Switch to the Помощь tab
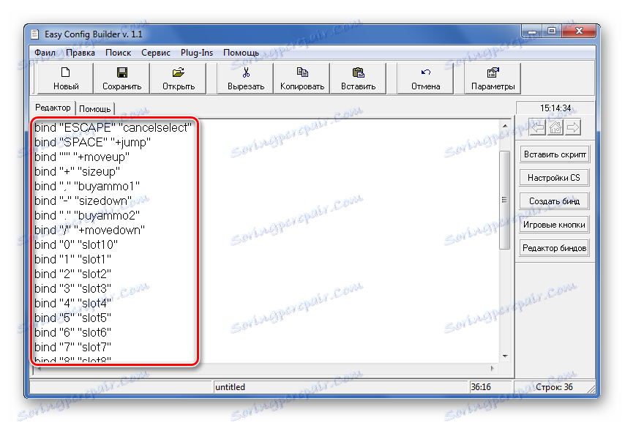This screenshot has height=423, width=625. pyautogui.click(x=94, y=109)
